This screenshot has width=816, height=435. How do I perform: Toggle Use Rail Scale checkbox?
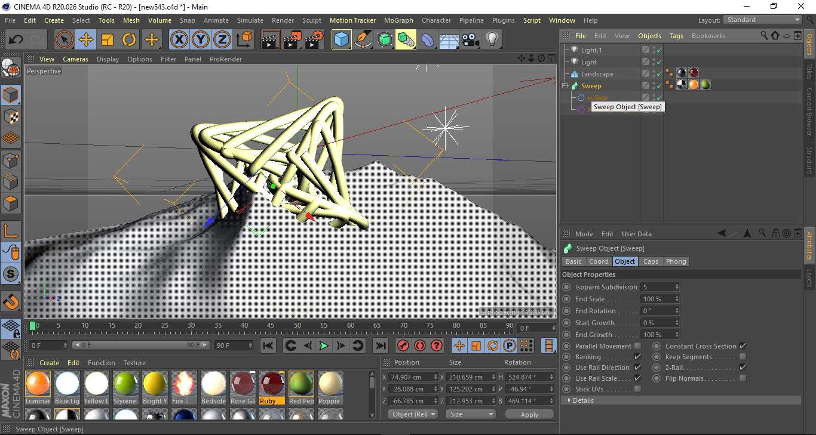pos(637,378)
